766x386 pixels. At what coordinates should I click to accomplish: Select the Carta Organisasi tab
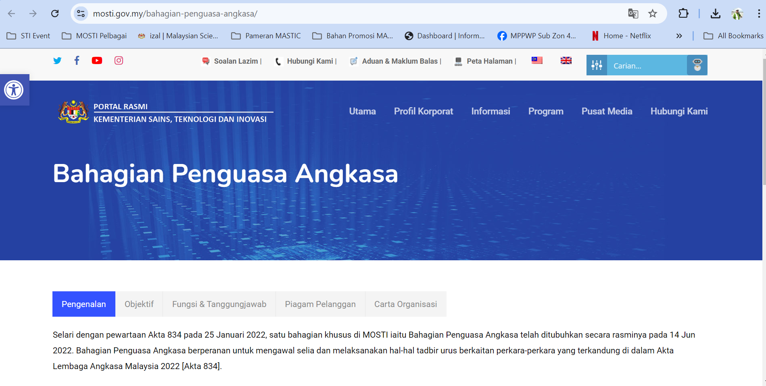(405, 304)
